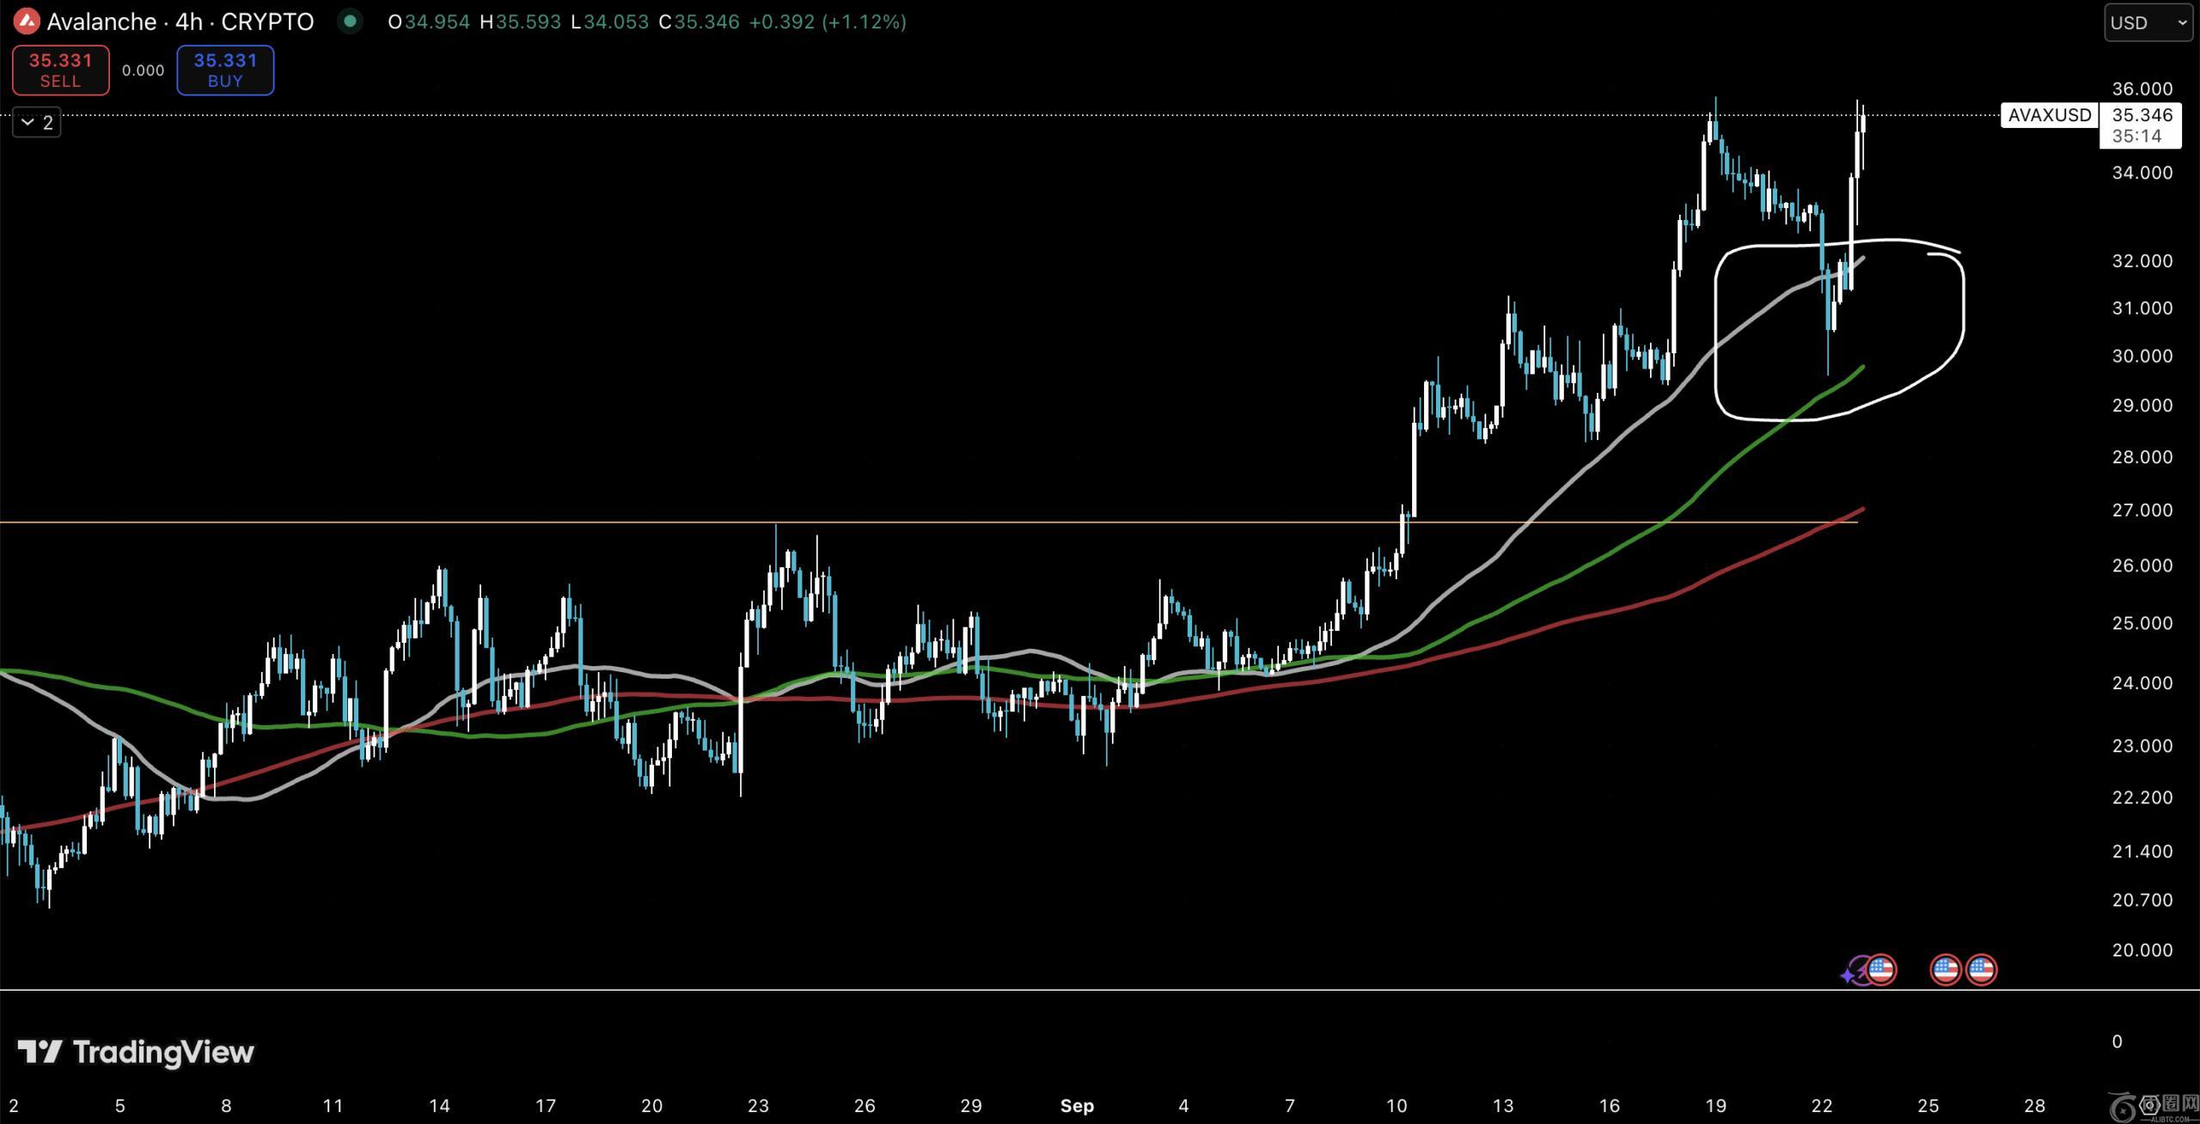Click the green market status dot
The height and width of the screenshot is (1124, 2200).
coord(350,21)
